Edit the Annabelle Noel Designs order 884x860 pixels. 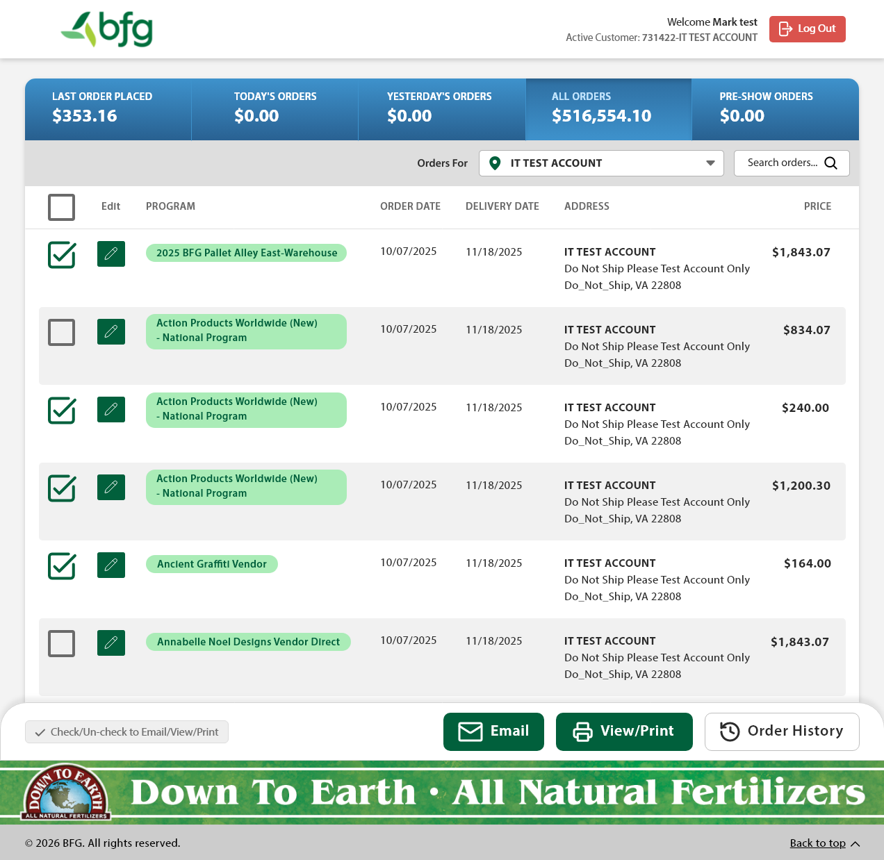111,643
